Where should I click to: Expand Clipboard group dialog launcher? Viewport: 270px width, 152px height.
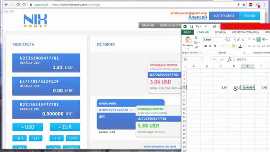coord(201,53)
